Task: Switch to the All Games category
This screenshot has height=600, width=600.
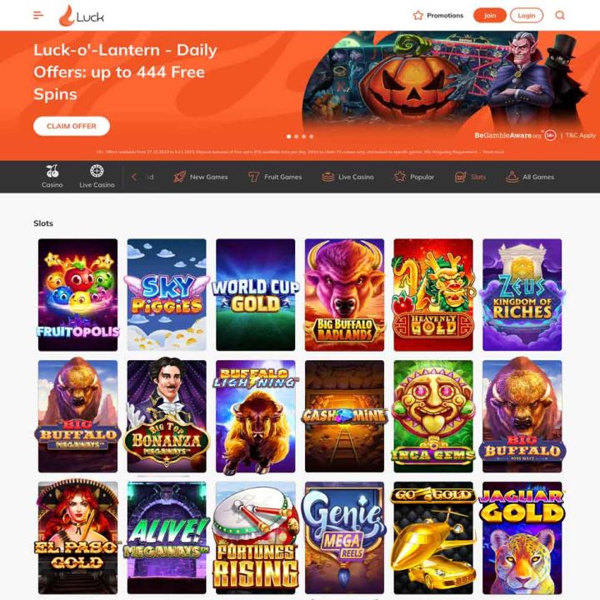Action: [530, 177]
